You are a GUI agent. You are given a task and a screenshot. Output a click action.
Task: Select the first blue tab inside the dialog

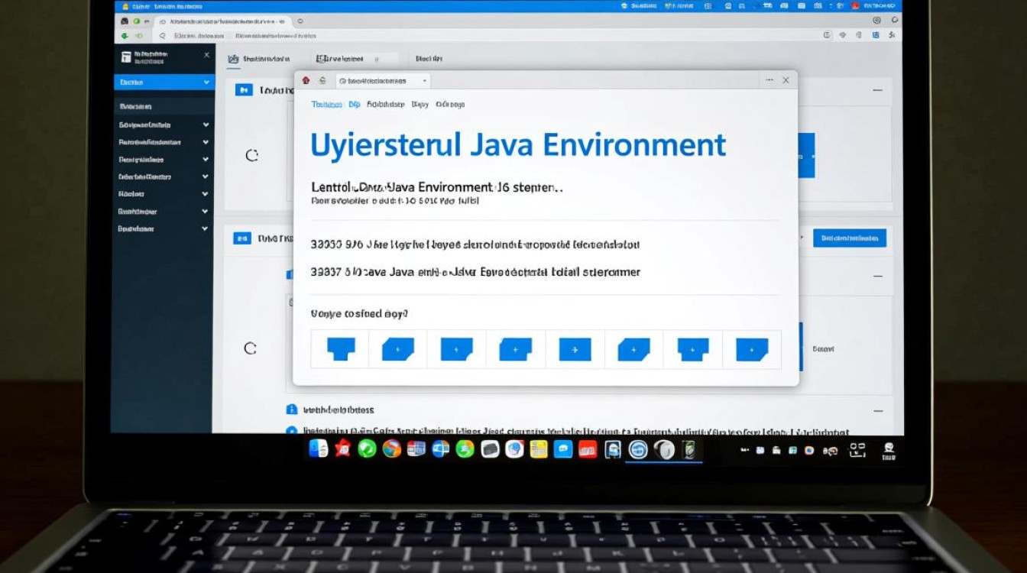coord(326,104)
